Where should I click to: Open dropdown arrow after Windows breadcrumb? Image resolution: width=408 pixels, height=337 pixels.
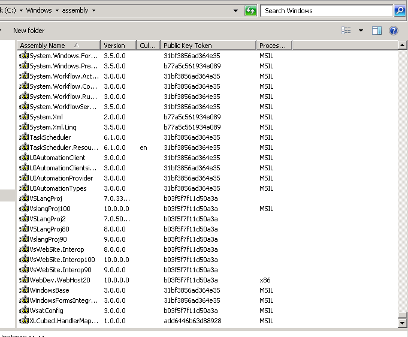pos(57,11)
